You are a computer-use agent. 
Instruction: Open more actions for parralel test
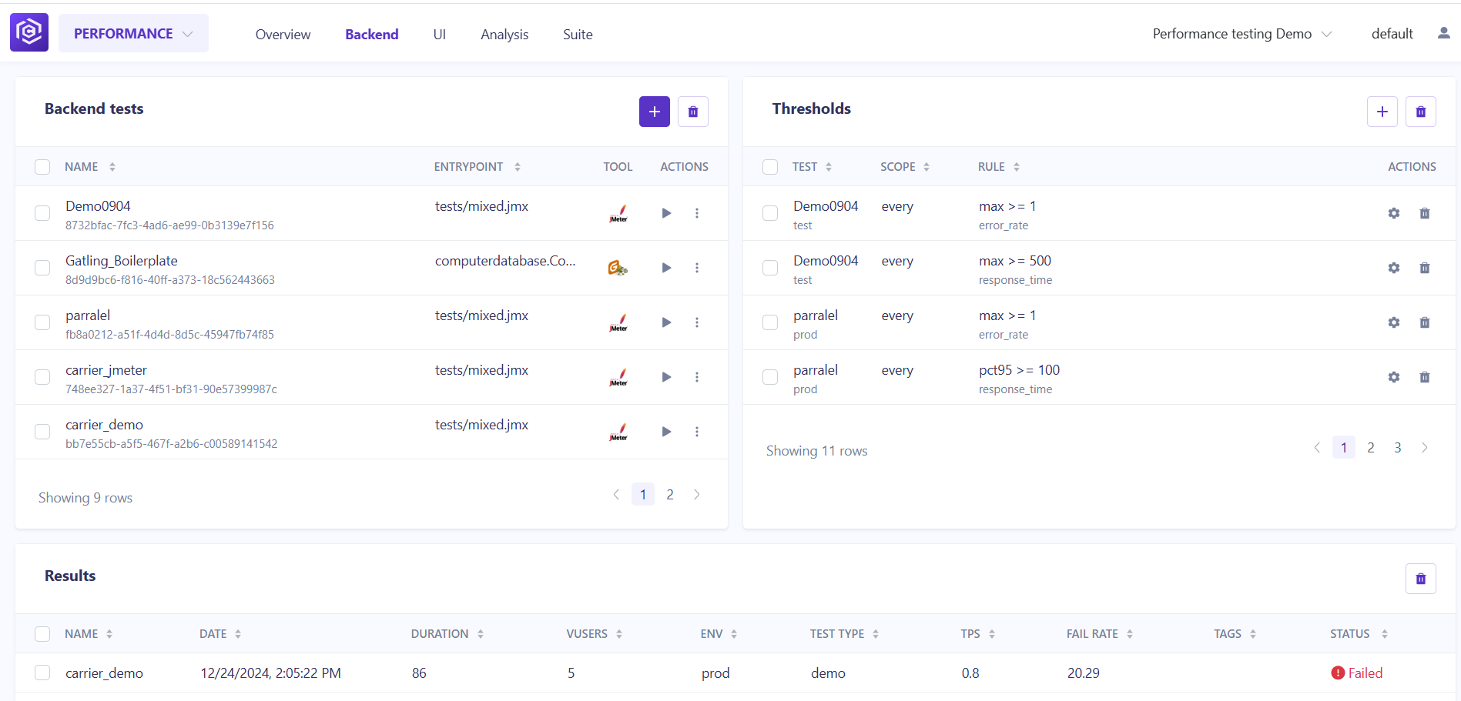(x=697, y=322)
